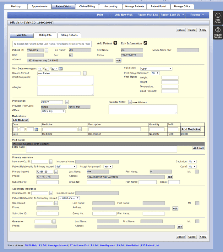Open Patient Relationship To Secondary Insured dropdown
223x252 pixels.
coord(69,198)
